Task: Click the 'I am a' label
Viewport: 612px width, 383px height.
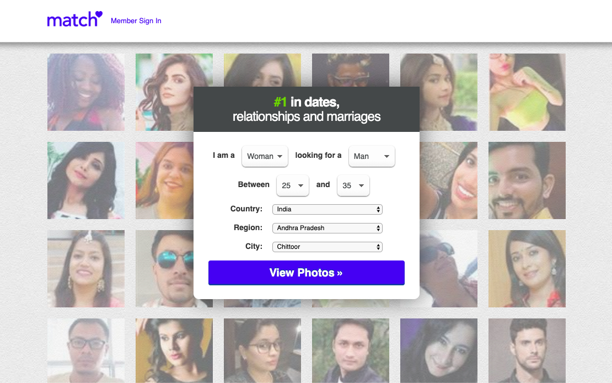Action: pyautogui.click(x=224, y=156)
